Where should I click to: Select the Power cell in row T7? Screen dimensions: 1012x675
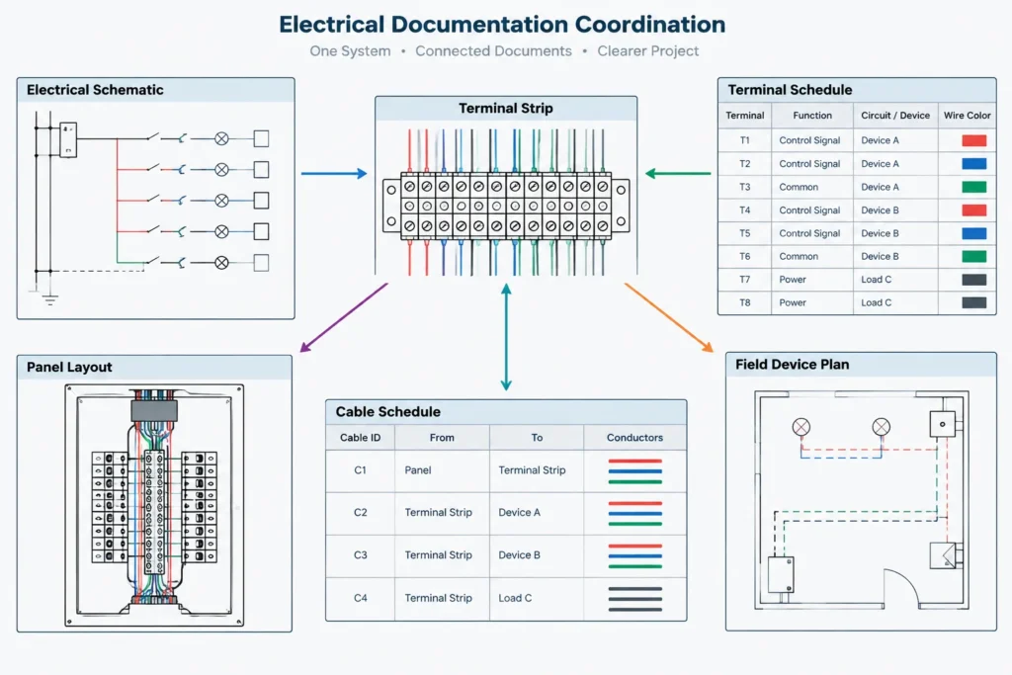pos(812,280)
